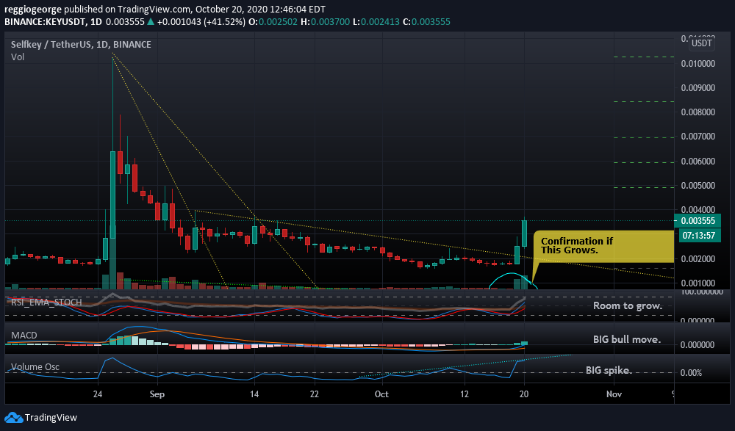Click the 0.005000 price axis label
This screenshot has height=431, width=735.
point(698,186)
